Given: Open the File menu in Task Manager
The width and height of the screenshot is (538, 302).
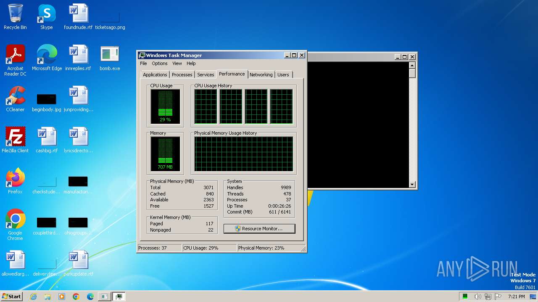Looking at the screenshot, I should (143, 63).
